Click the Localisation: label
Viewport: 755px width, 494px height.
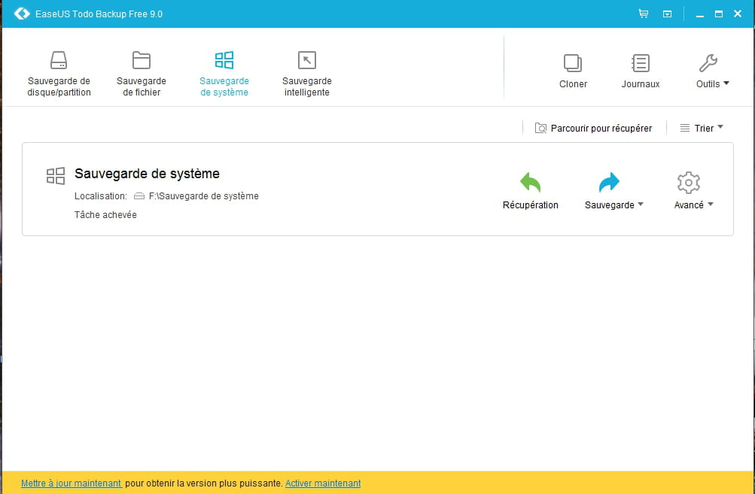(x=101, y=195)
